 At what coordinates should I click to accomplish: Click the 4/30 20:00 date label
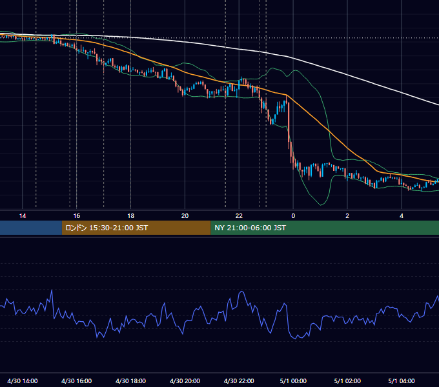pyautogui.click(x=185, y=381)
